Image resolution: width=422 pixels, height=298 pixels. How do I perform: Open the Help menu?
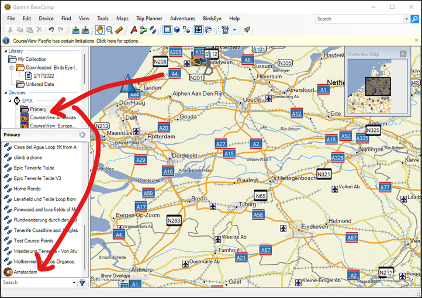point(234,18)
